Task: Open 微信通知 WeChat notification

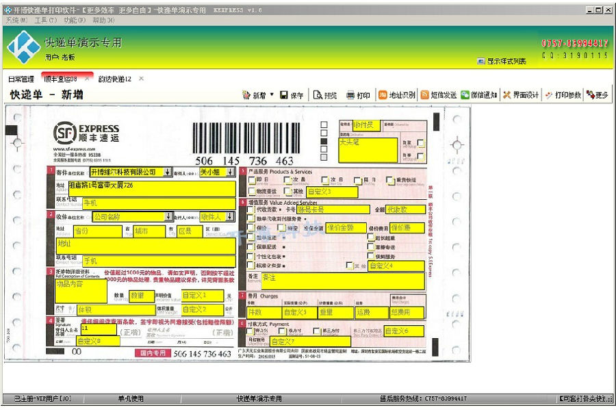Action: click(x=479, y=95)
